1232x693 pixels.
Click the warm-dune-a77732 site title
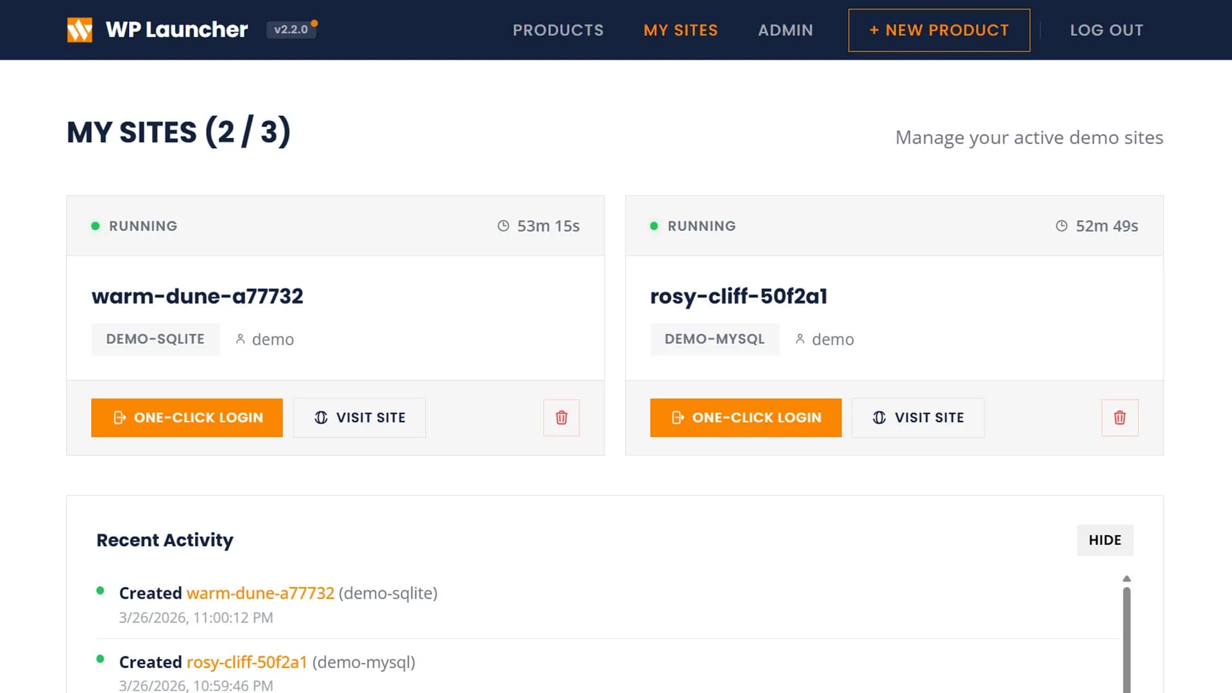[x=198, y=296]
